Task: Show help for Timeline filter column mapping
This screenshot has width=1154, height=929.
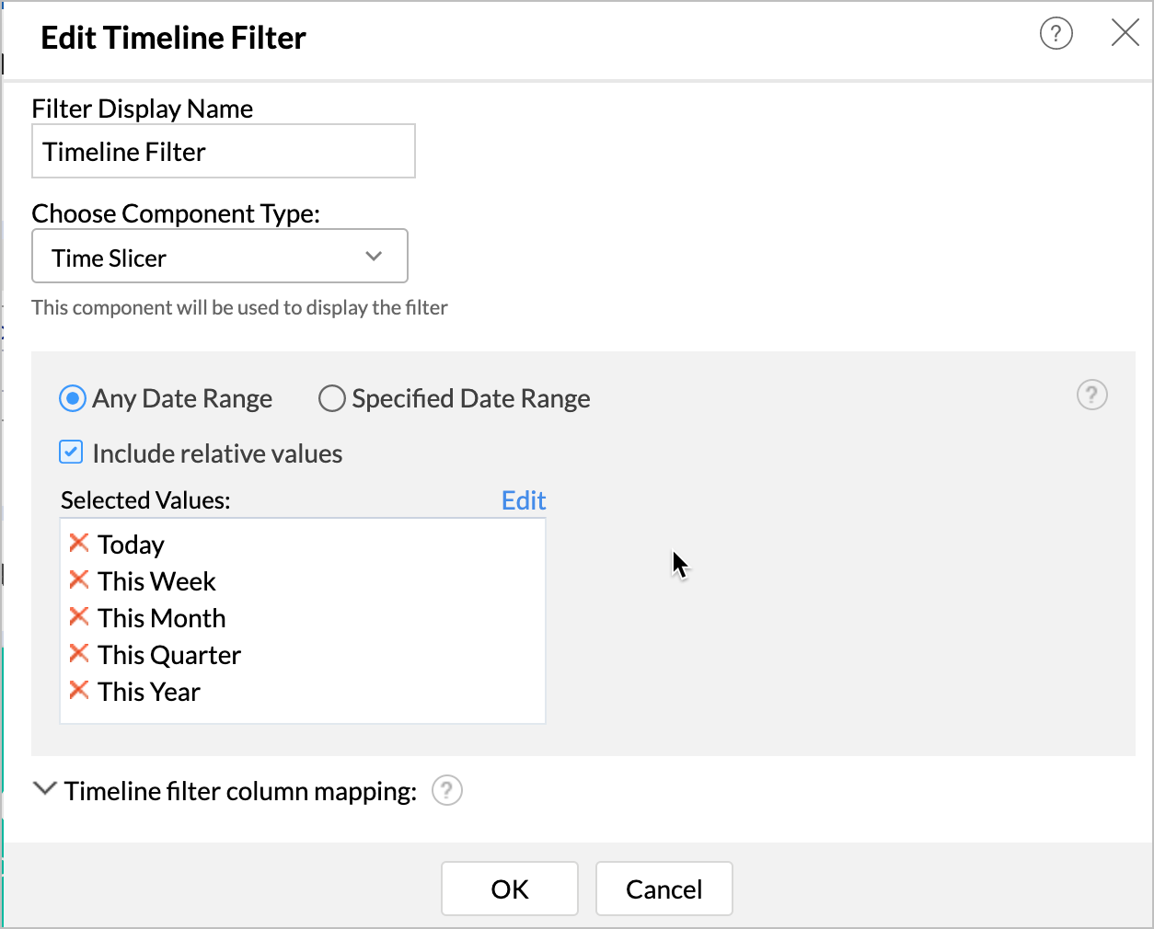Action: (447, 791)
